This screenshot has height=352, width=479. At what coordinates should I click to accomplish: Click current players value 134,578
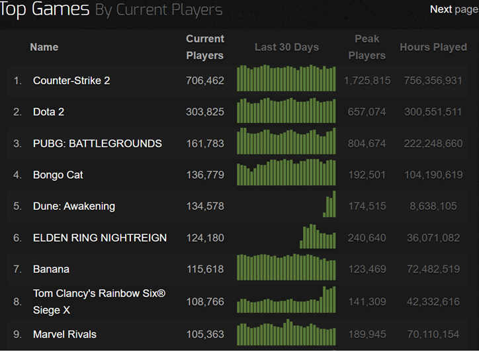click(x=205, y=206)
